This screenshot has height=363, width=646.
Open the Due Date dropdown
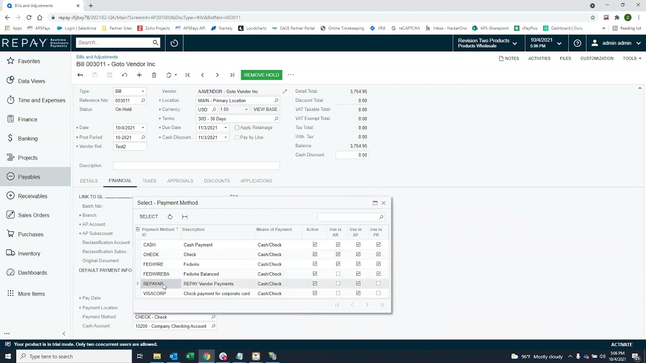(226, 128)
